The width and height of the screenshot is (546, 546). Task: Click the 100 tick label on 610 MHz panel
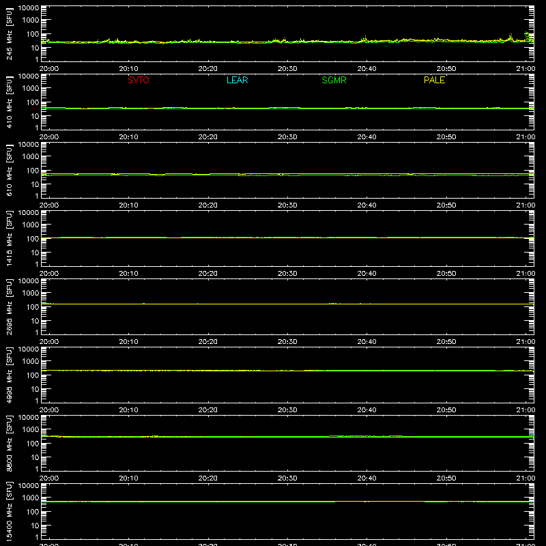click(33, 171)
